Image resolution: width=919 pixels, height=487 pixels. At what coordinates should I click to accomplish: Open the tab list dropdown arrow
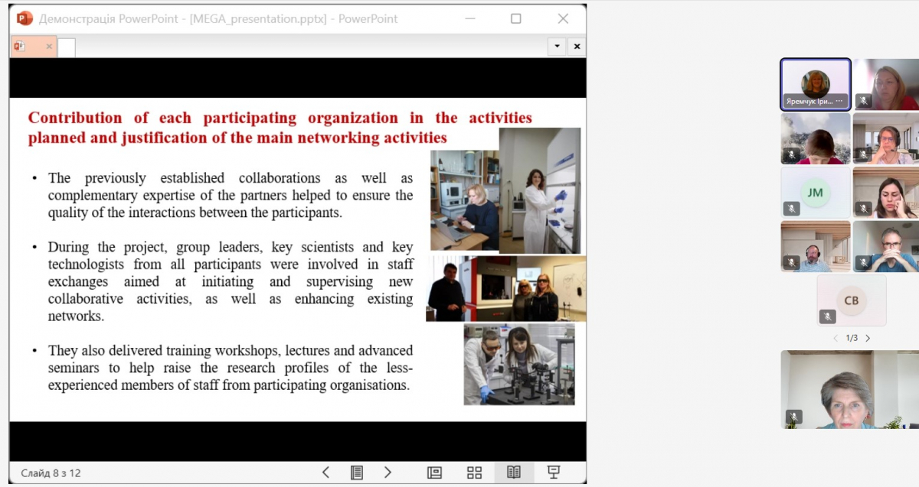(x=558, y=47)
